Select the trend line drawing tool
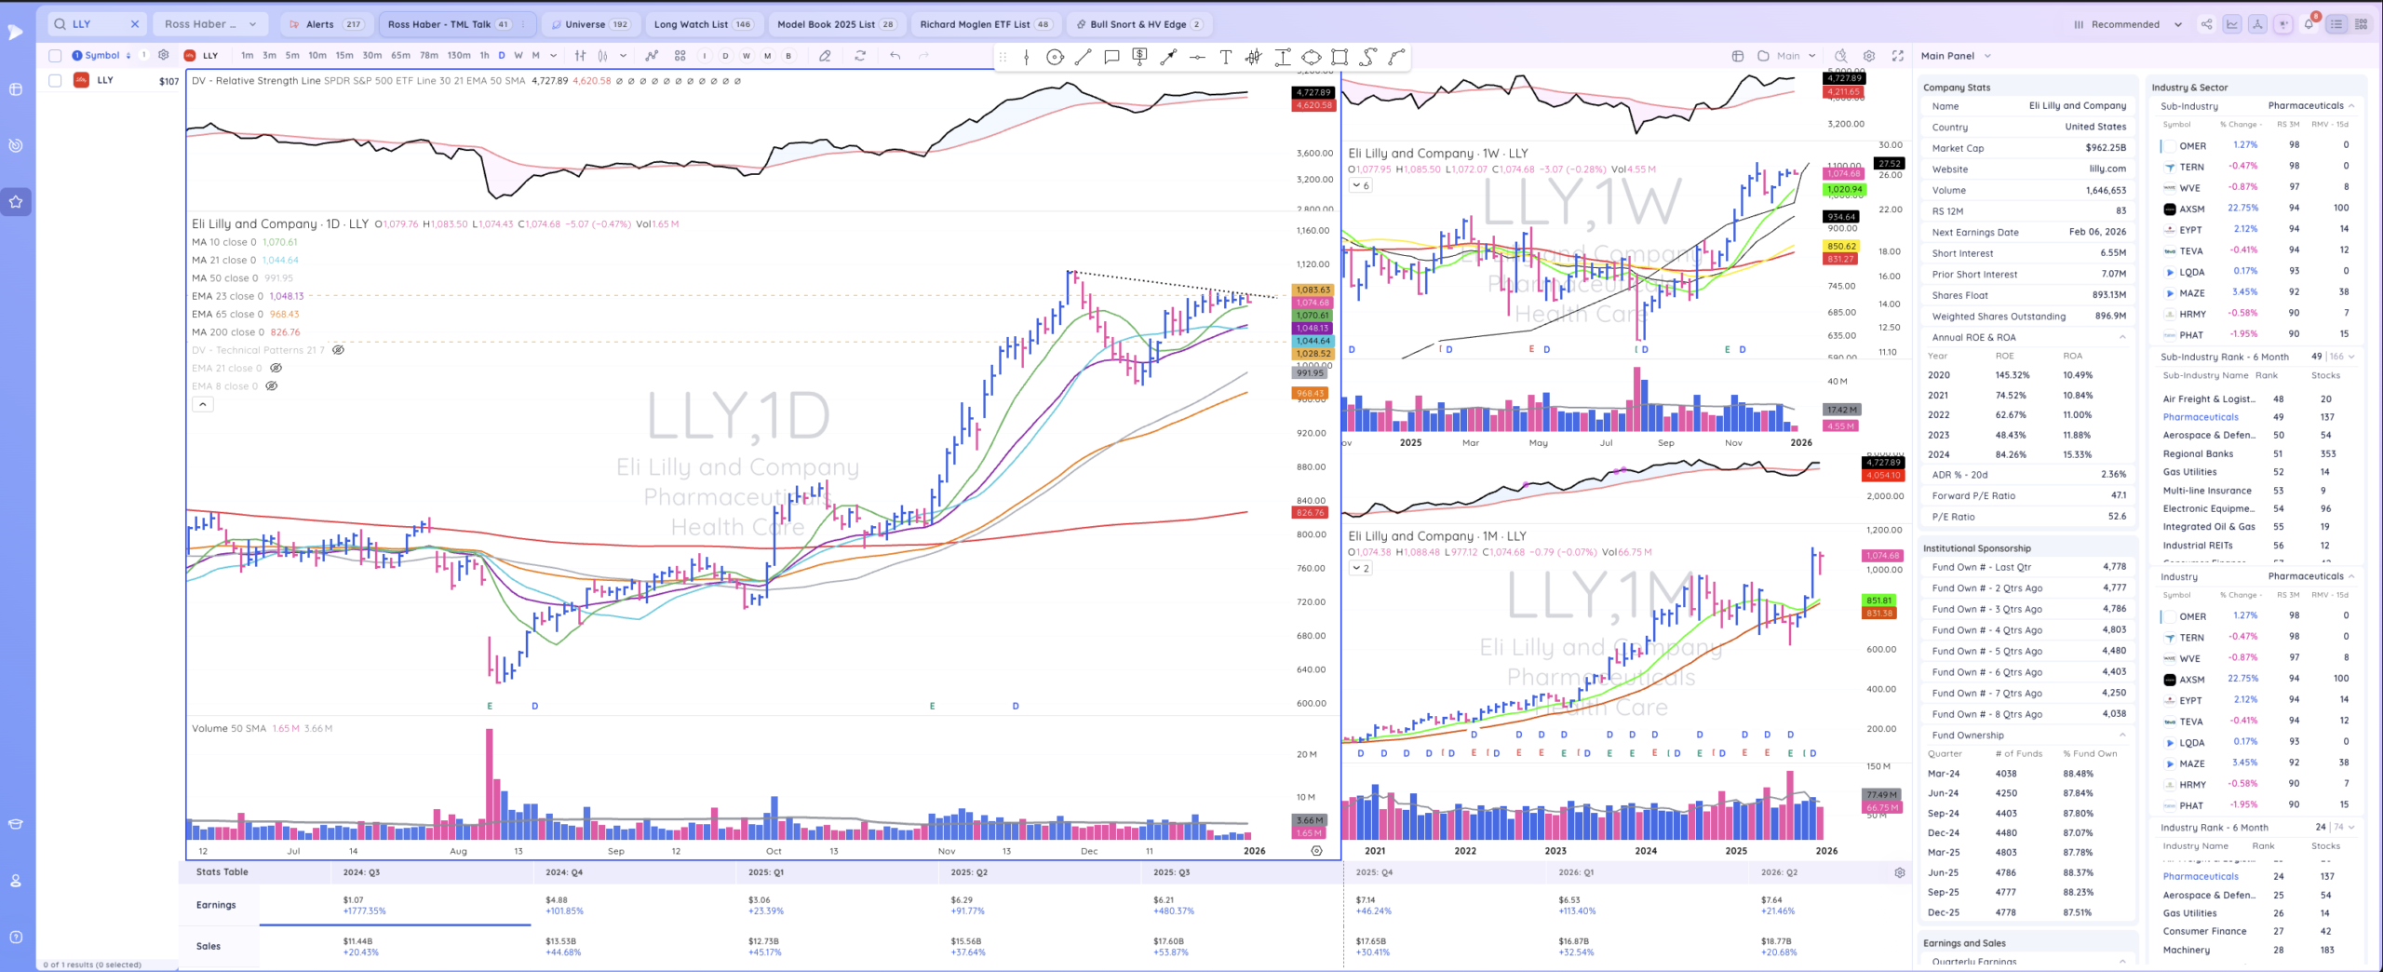Viewport: 2383px width, 972px height. [x=1083, y=58]
